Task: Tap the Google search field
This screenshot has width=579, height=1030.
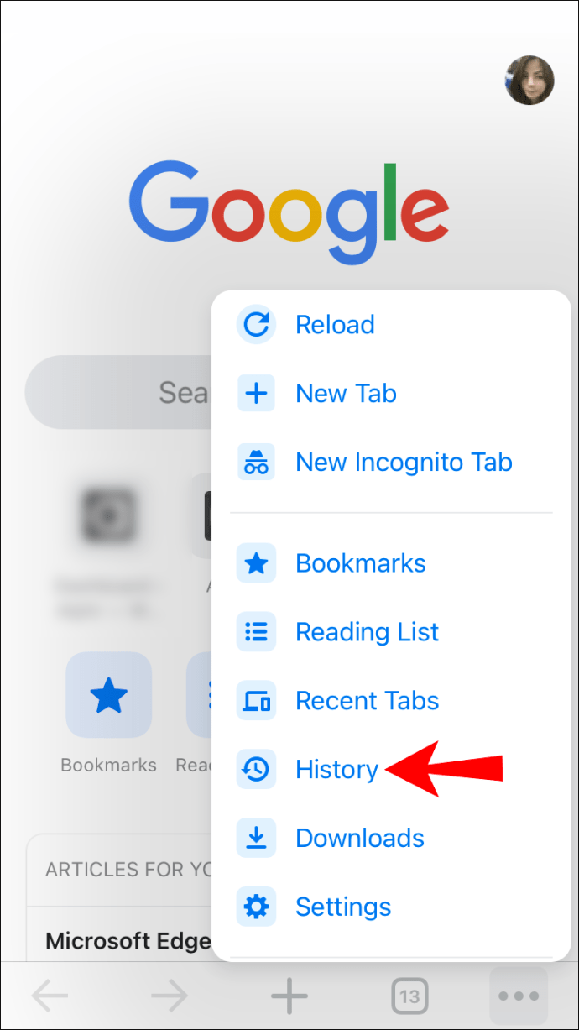Action: (x=118, y=392)
